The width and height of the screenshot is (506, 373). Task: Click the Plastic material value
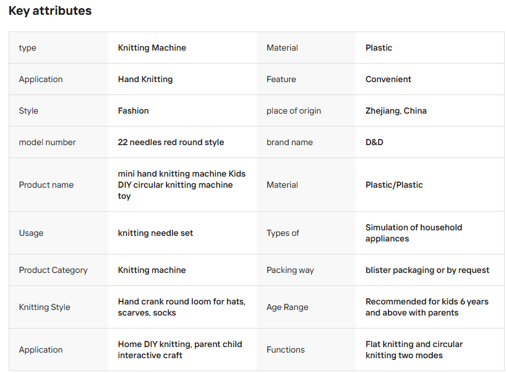pos(379,48)
